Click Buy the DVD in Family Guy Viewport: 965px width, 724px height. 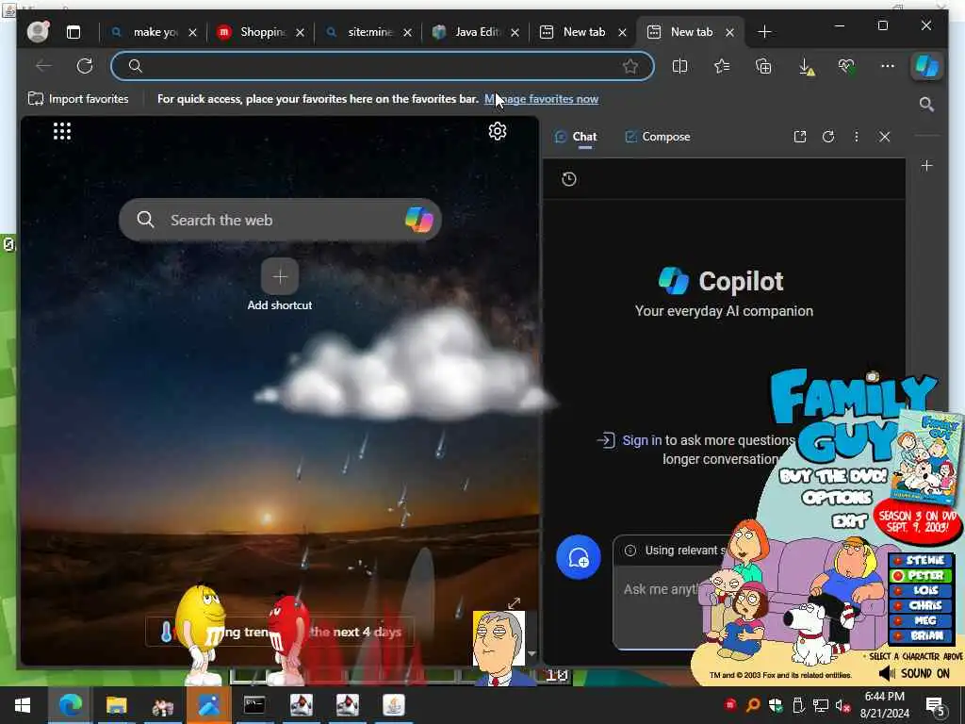[x=833, y=476]
